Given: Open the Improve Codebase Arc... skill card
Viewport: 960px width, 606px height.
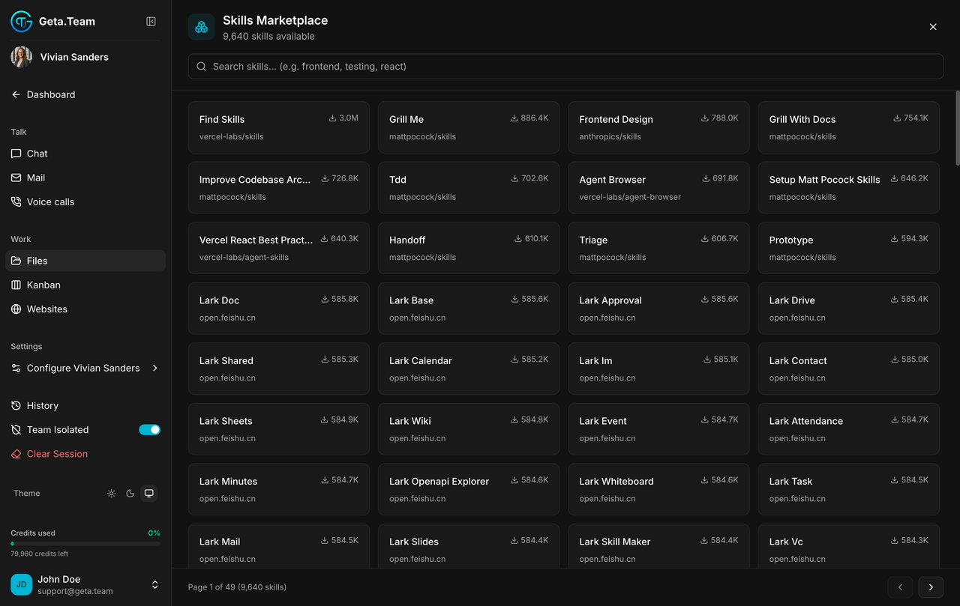Looking at the screenshot, I should [279, 188].
